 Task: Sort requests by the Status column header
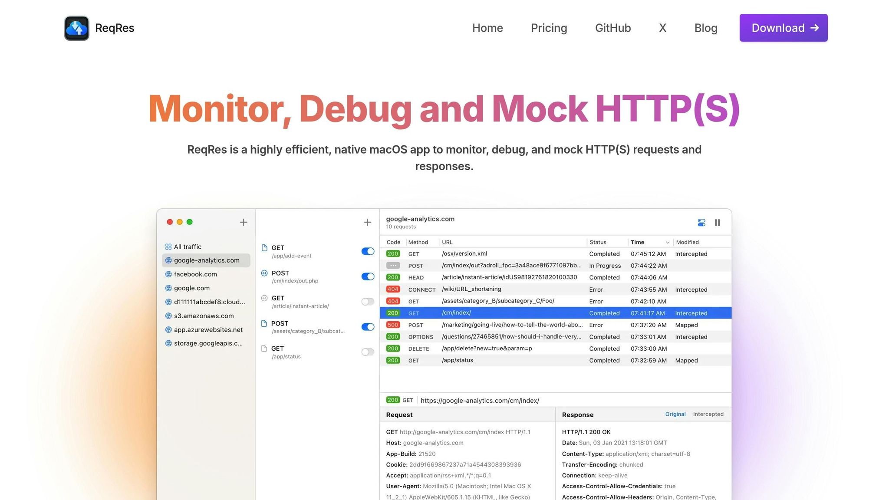click(x=598, y=242)
